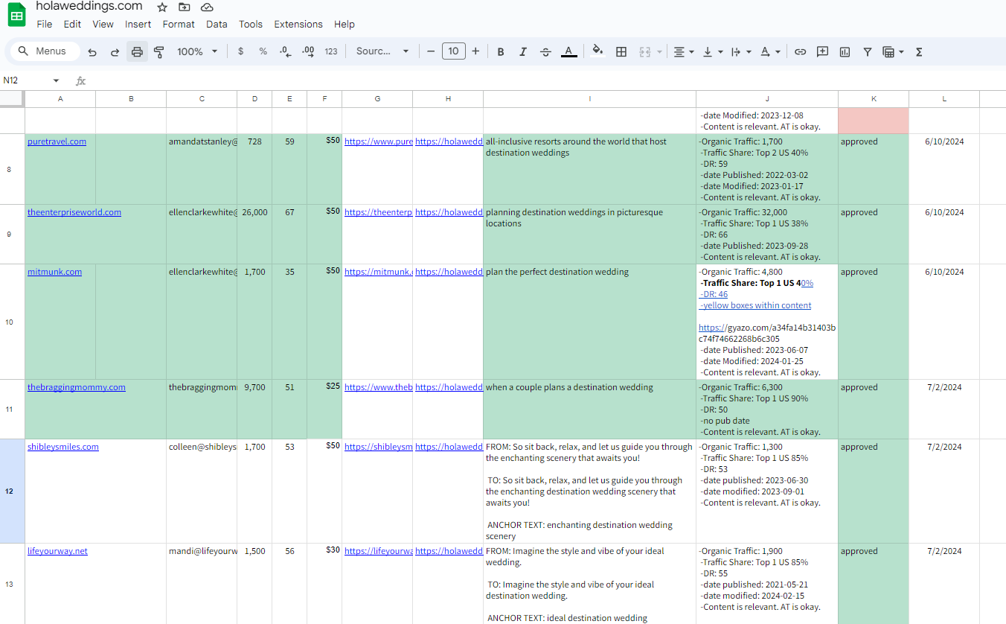Increase decimal places
The width and height of the screenshot is (1006, 624).
308,51
